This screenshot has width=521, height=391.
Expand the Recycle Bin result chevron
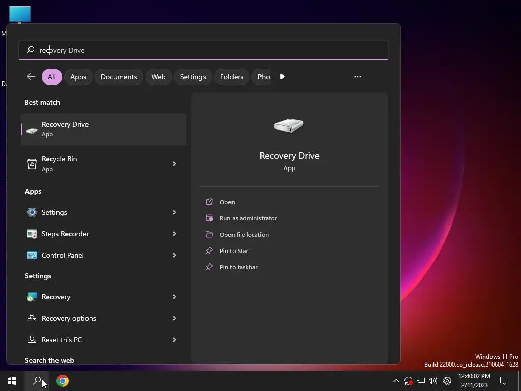pos(174,164)
